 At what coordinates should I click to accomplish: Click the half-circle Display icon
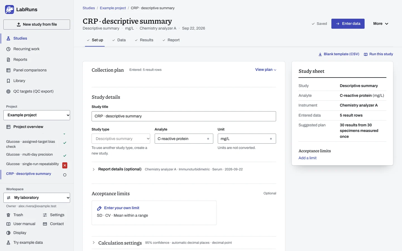click(8, 233)
